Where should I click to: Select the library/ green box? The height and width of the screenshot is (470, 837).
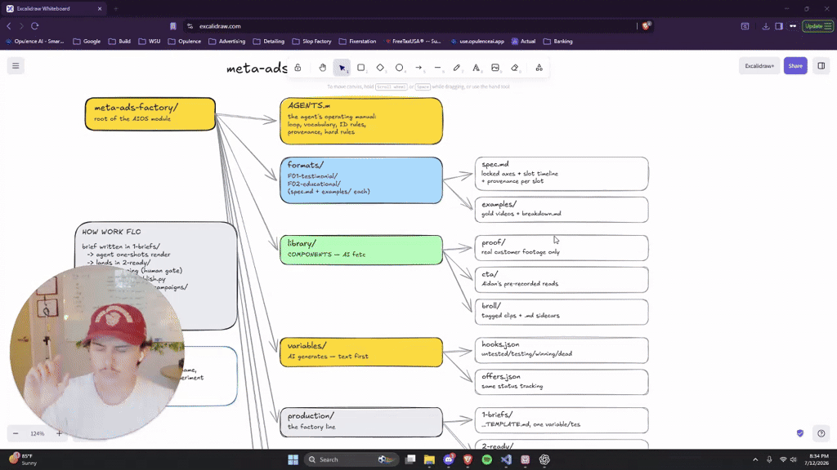pyautogui.click(x=361, y=250)
